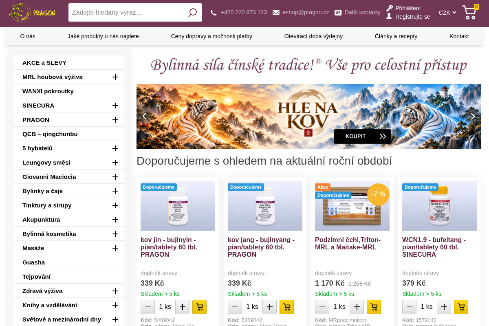Image resolution: width=489 pixels, height=326 pixels.
Task: Open WANXI pokroutky category
Action: point(69,91)
